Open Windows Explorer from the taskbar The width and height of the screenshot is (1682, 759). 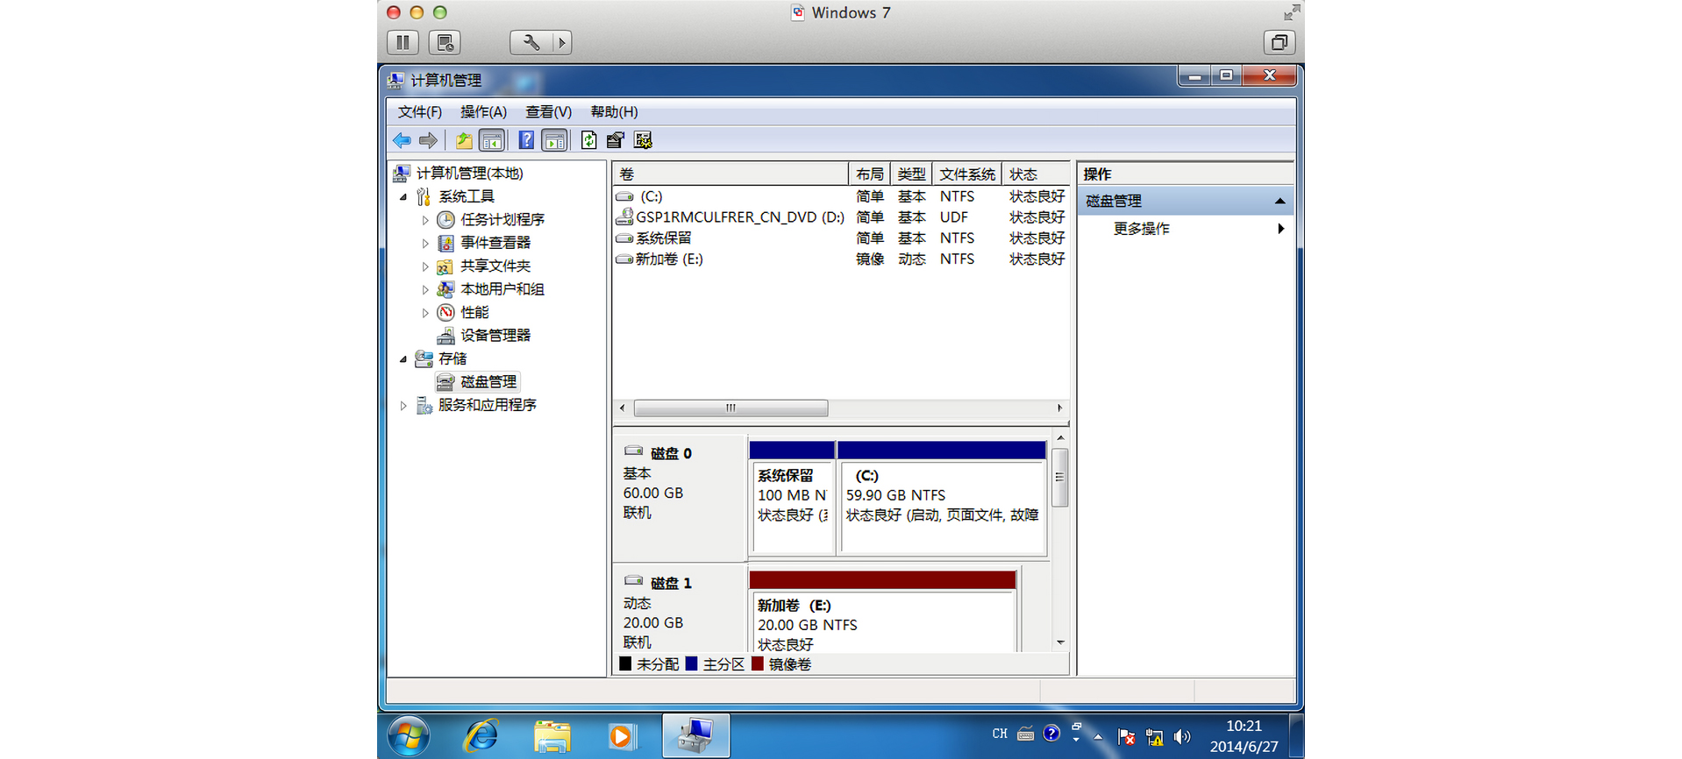pyautogui.click(x=552, y=736)
